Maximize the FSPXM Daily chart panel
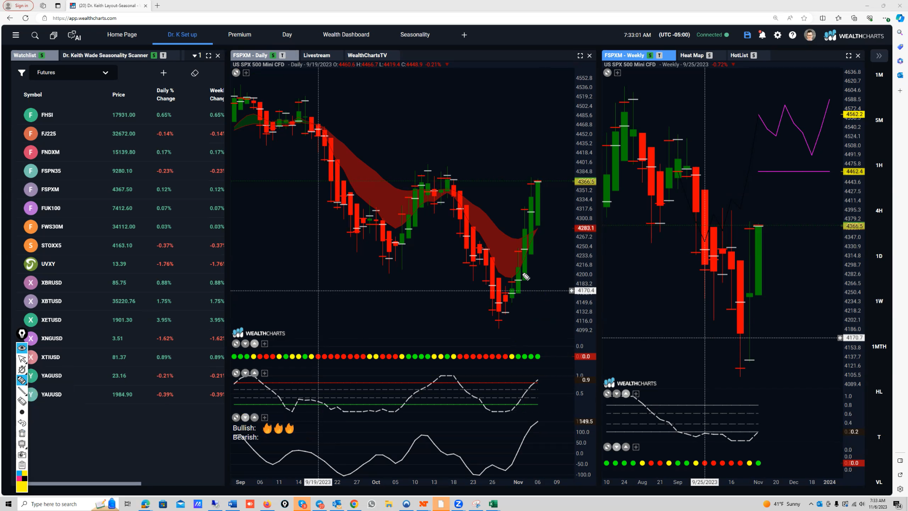The width and height of the screenshot is (908, 511). (580, 55)
